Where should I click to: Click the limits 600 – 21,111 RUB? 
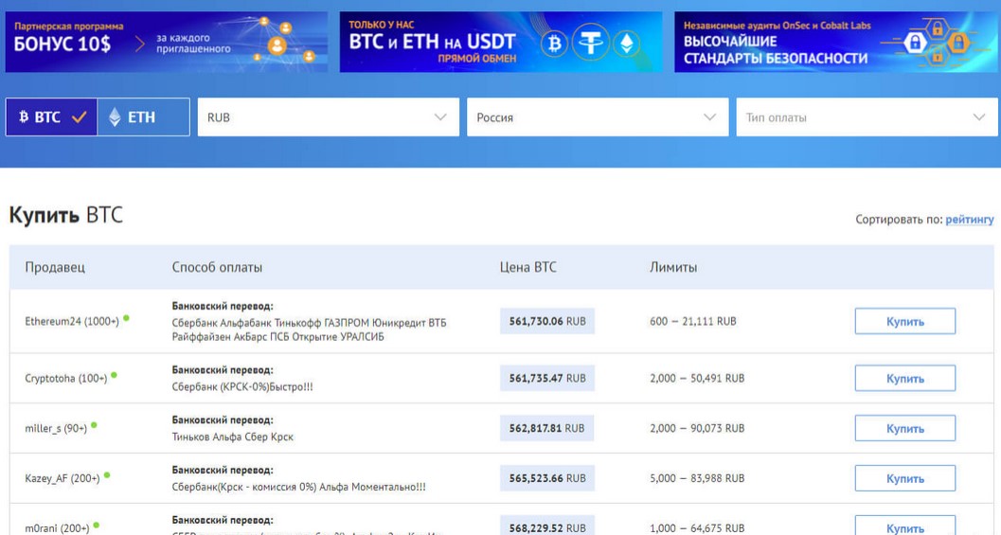[692, 321]
